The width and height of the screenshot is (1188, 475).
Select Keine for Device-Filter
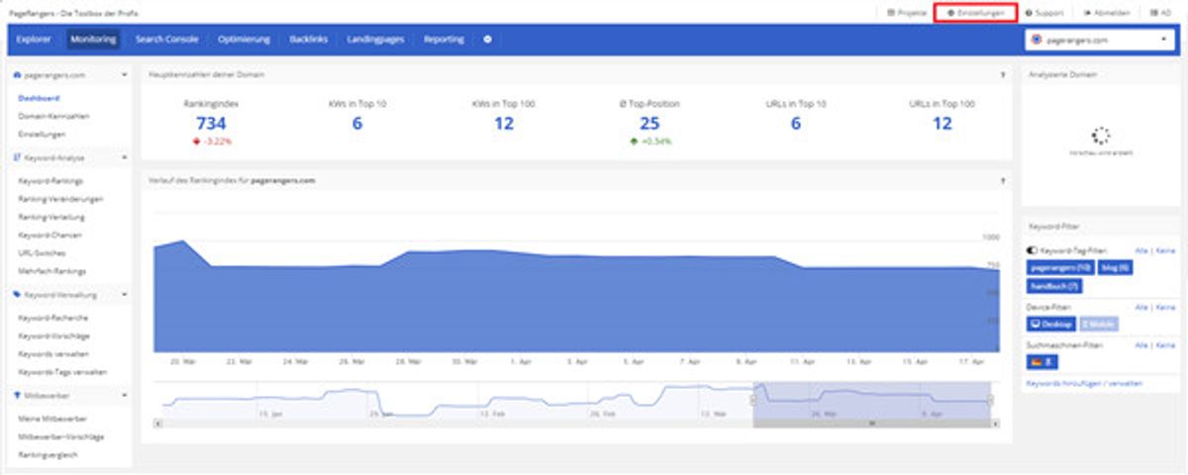tap(1166, 308)
